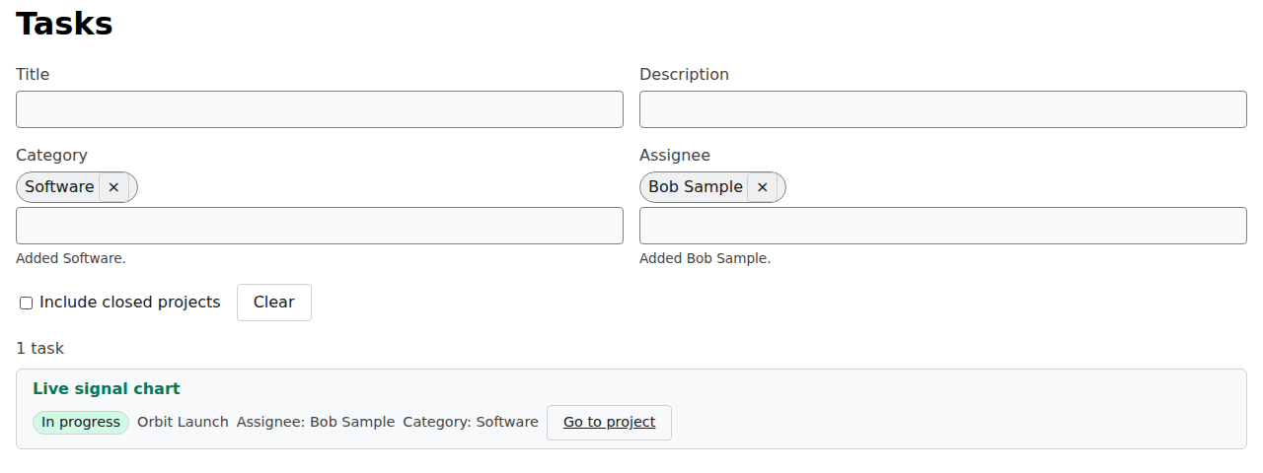Select the Include closed projects label

coord(130,303)
